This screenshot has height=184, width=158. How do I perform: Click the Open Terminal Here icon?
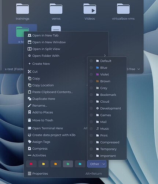[x=29, y=128]
